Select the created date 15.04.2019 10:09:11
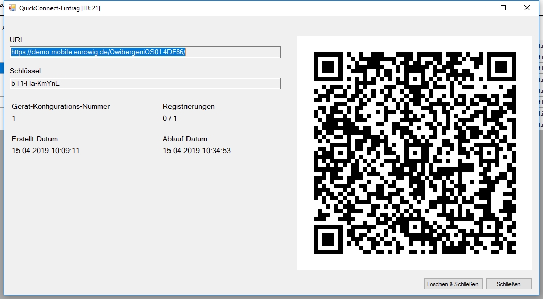Viewport: 543px width, 299px height. coord(45,151)
